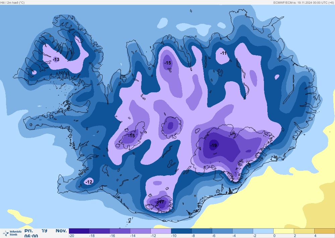Click the -19 temperature label on Vatnajökull
Image resolution: width=335 pixels, height=238 pixels.
click(213, 146)
